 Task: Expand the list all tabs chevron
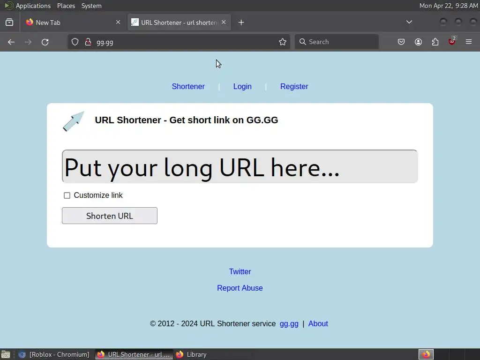pyautogui.click(x=409, y=22)
